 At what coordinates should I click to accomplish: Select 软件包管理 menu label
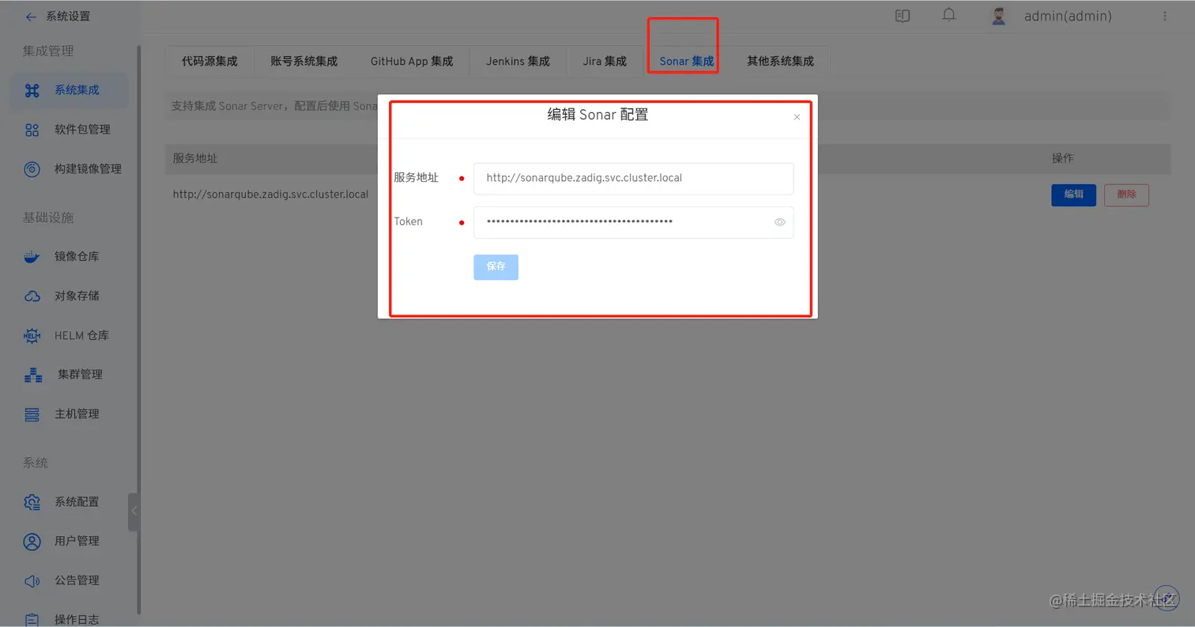[x=82, y=130]
